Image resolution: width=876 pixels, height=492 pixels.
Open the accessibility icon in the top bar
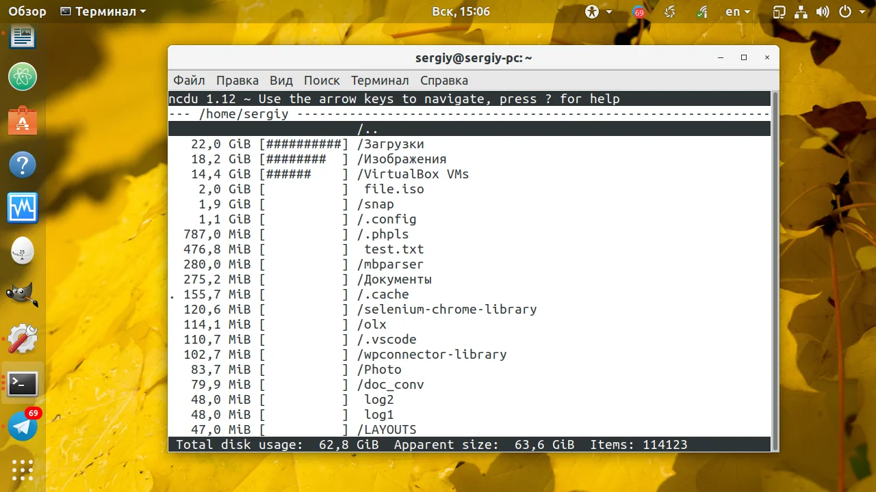(591, 12)
